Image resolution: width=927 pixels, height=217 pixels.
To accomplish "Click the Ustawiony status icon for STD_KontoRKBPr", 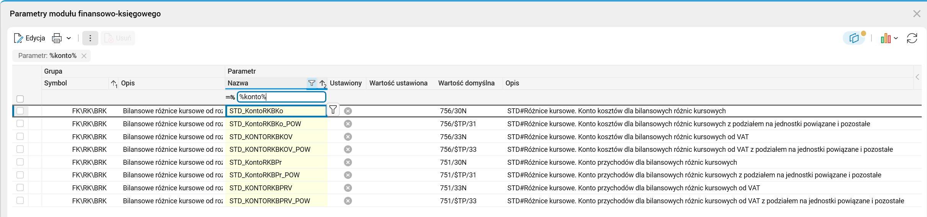I will [x=348, y=162].
